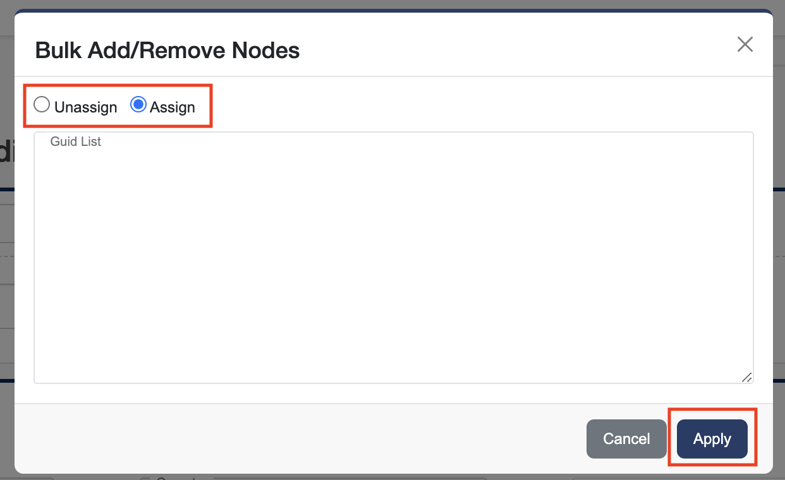Screen dimensions: 785x480
Task: Click the text area resize handle
Action: point(746,377)
